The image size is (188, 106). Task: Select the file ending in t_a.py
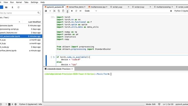tap(21, 40)
